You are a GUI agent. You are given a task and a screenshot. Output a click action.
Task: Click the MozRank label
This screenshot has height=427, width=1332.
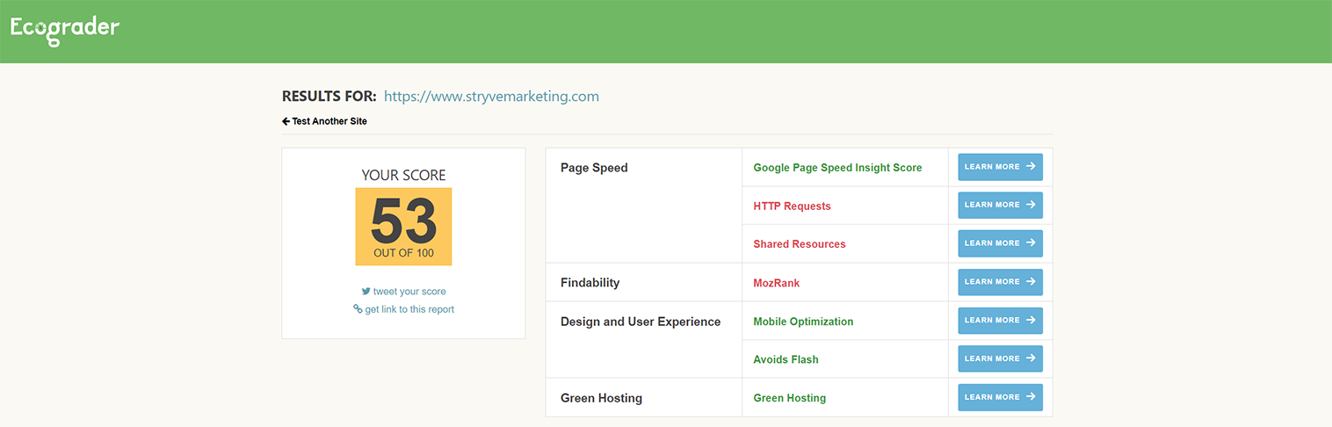click(x=777, y=283)
